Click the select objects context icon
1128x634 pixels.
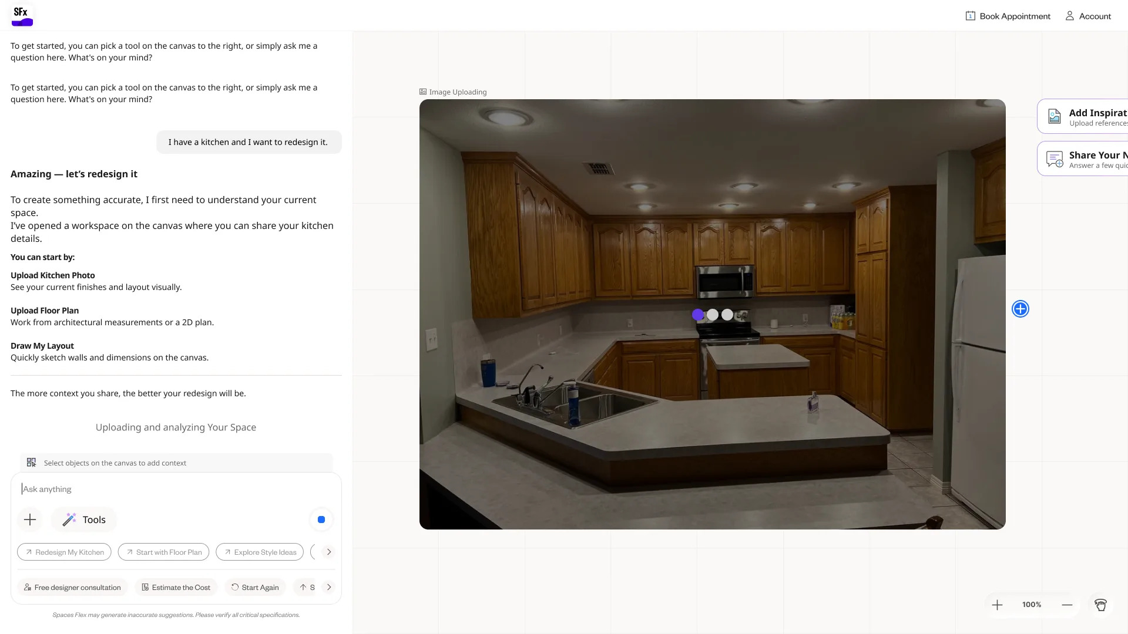click(32, 463)
